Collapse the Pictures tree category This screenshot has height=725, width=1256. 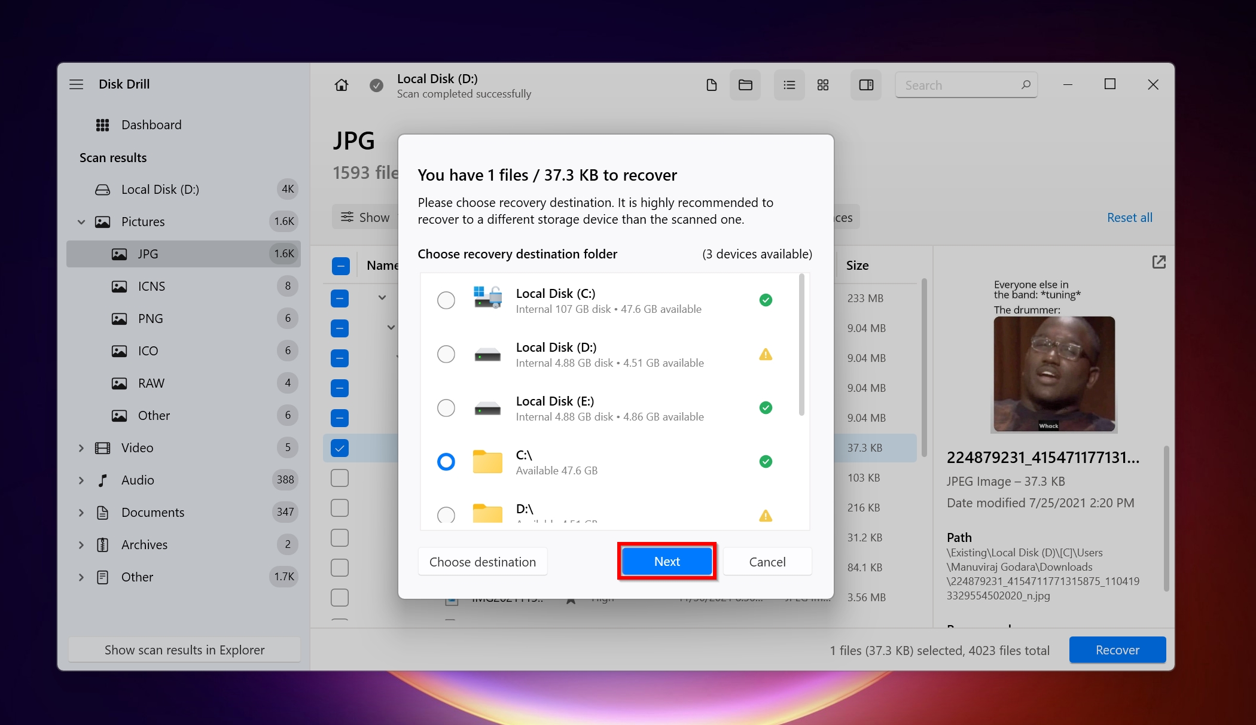(x=81, y=222)
